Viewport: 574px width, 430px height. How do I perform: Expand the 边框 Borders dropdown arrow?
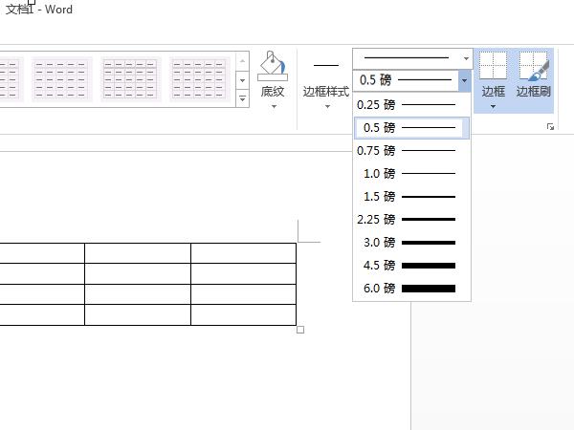493,107
